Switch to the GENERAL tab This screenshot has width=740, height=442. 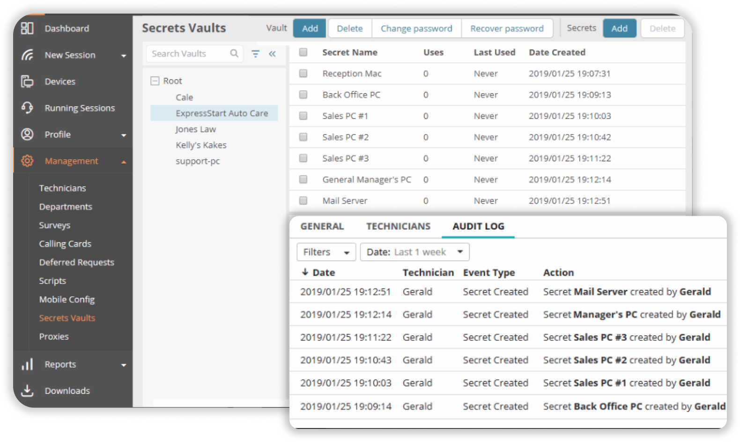[322, 226]
